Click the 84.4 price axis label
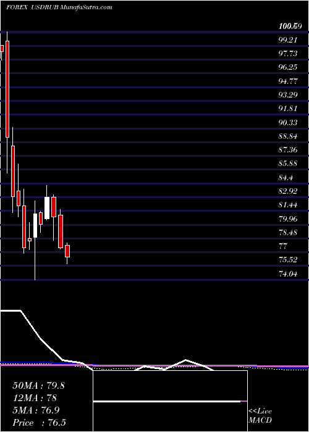 point(286,178)
